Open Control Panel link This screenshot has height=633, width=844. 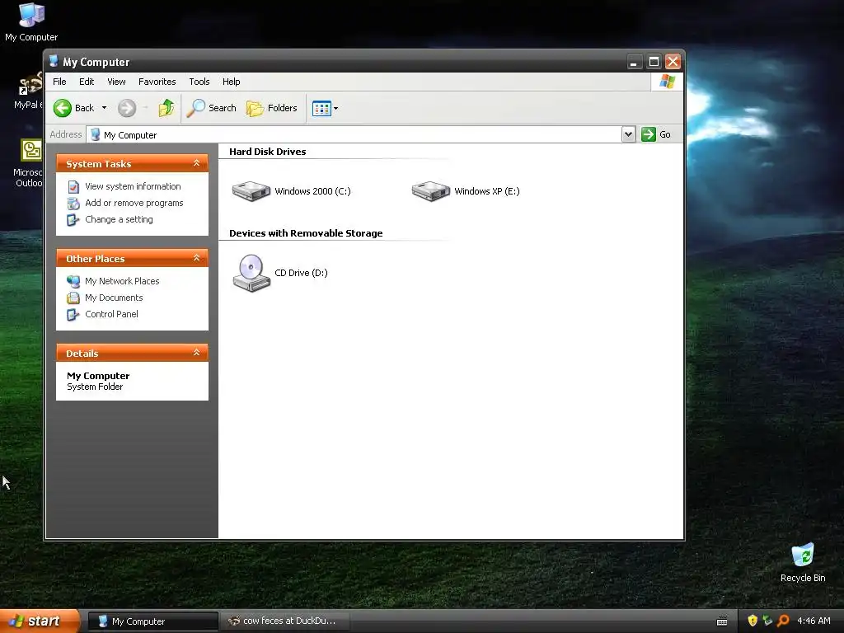[x=111, y=314]
